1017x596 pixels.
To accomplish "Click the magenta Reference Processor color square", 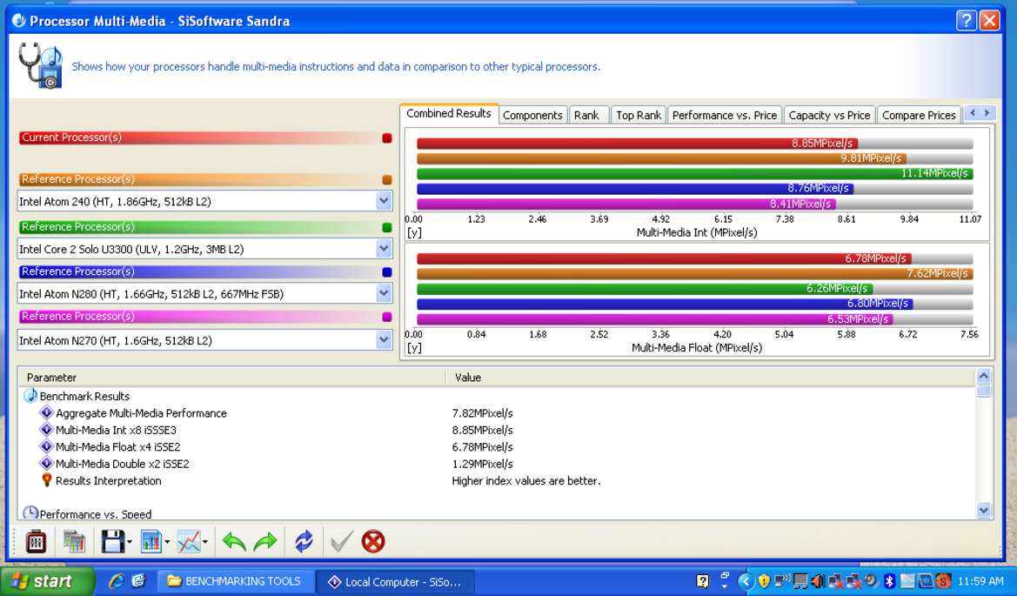I will pos(387,317).
